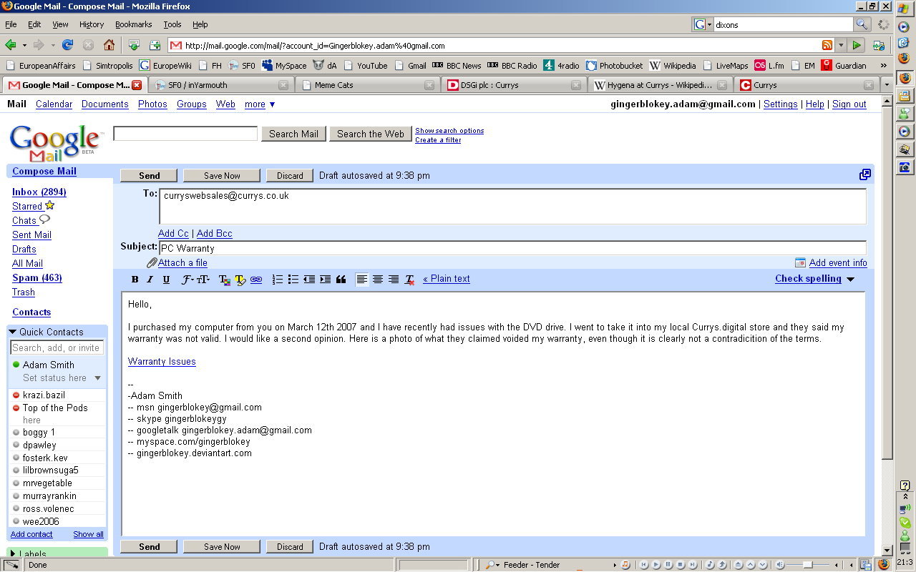Click the Subject field containing PC Warranty

[x=512, y=248]
